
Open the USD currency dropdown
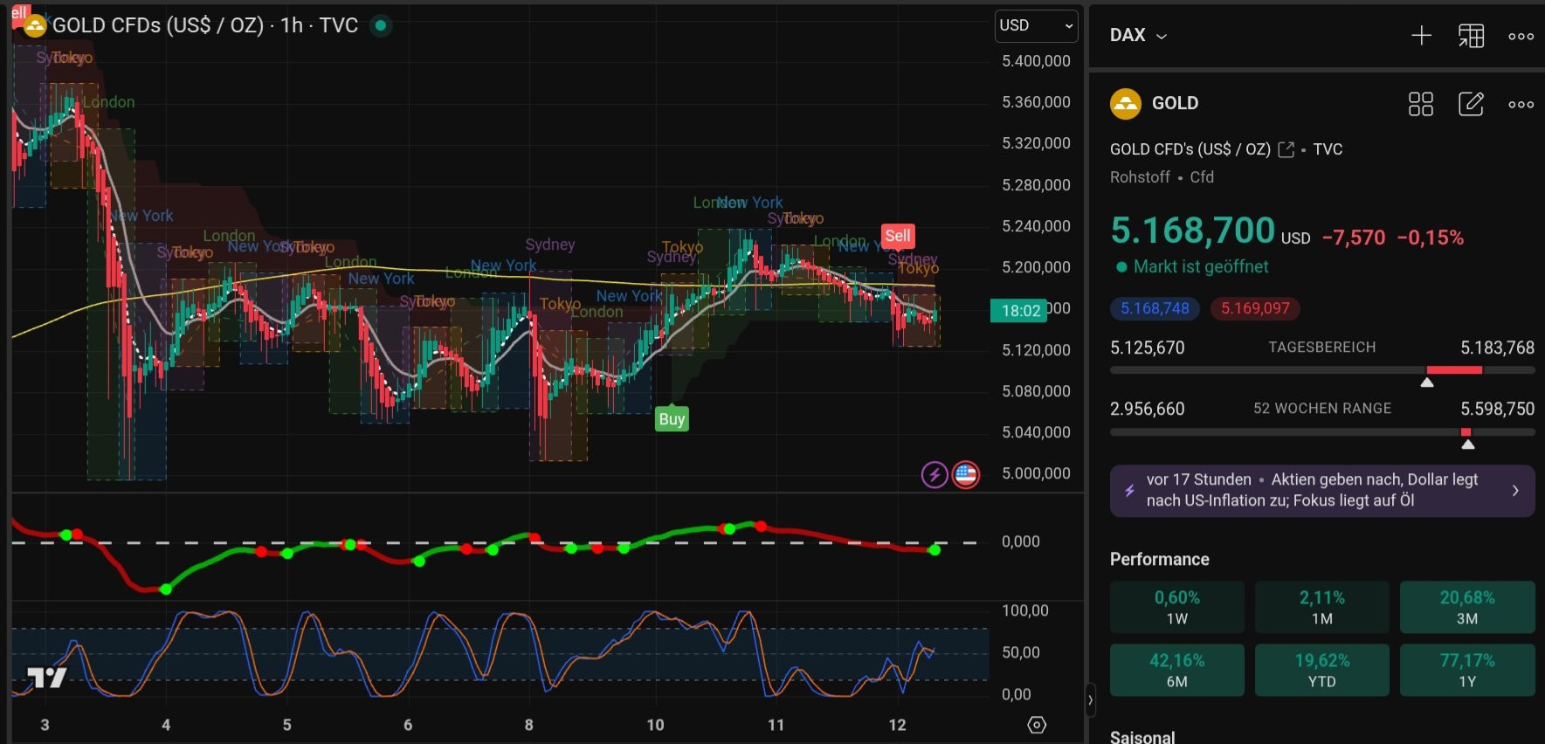(1036, 25)
